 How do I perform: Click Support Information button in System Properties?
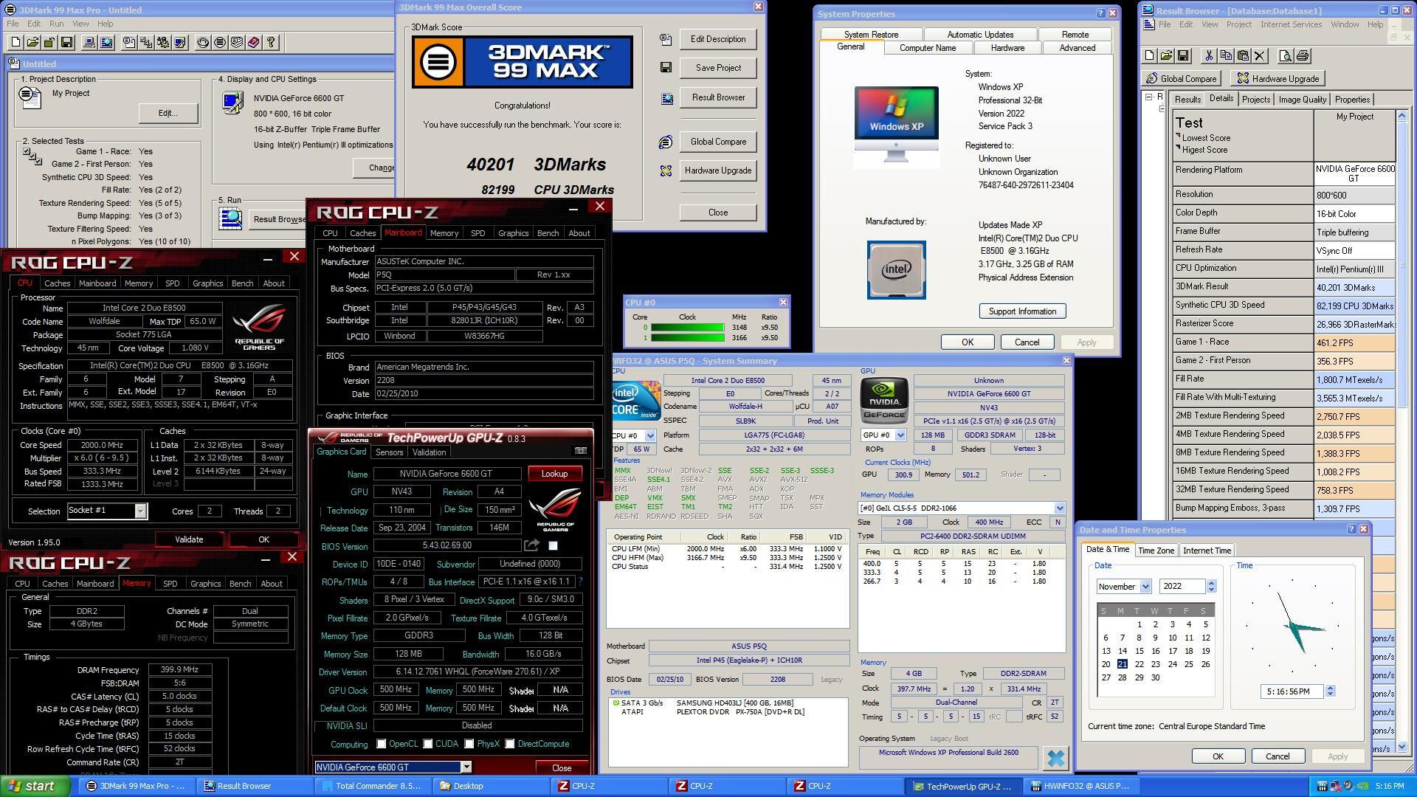[x=1022, y=311]
